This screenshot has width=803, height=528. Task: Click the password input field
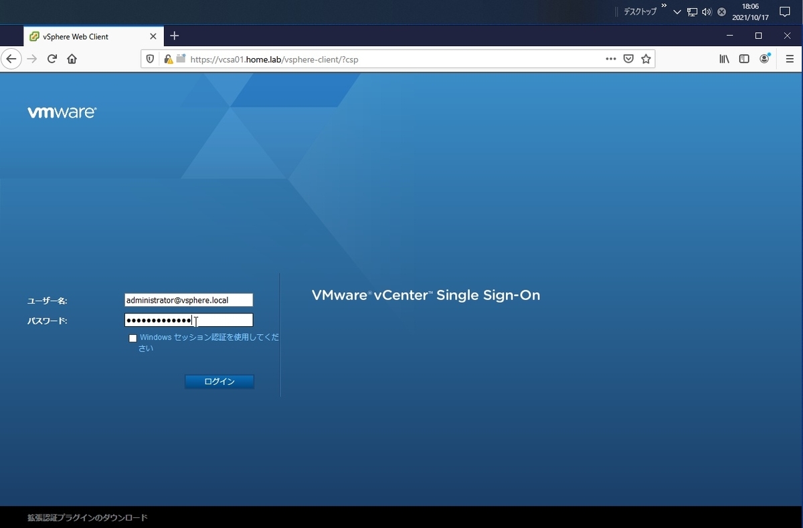coord(189,320)
